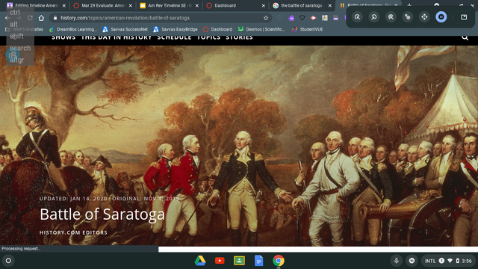Click the fourth icon in overlay toolbar
The width and height of the screenshot is (478, 269).
[408, 17]
